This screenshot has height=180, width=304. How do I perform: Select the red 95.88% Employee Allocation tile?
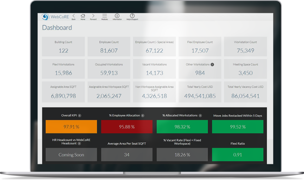(127, 127)
